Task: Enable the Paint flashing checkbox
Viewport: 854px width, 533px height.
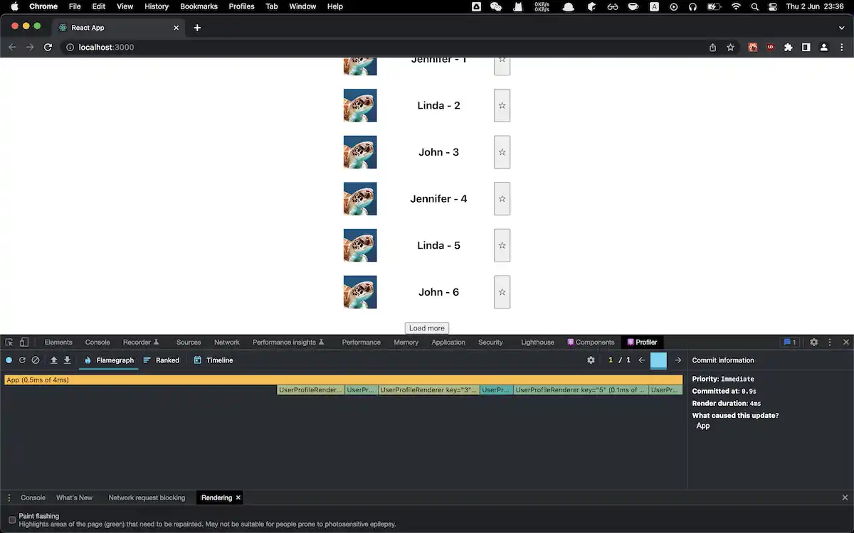Action: (12, 519)
